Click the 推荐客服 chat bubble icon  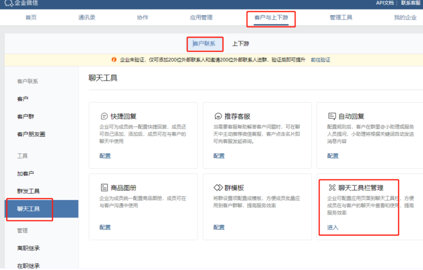pyautogui.click(x=218, y=116)
